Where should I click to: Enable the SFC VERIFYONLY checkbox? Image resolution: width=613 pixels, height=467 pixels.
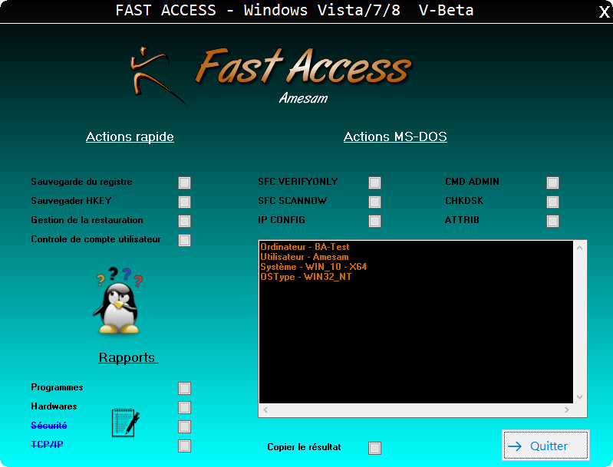click(x=374, y=183)
